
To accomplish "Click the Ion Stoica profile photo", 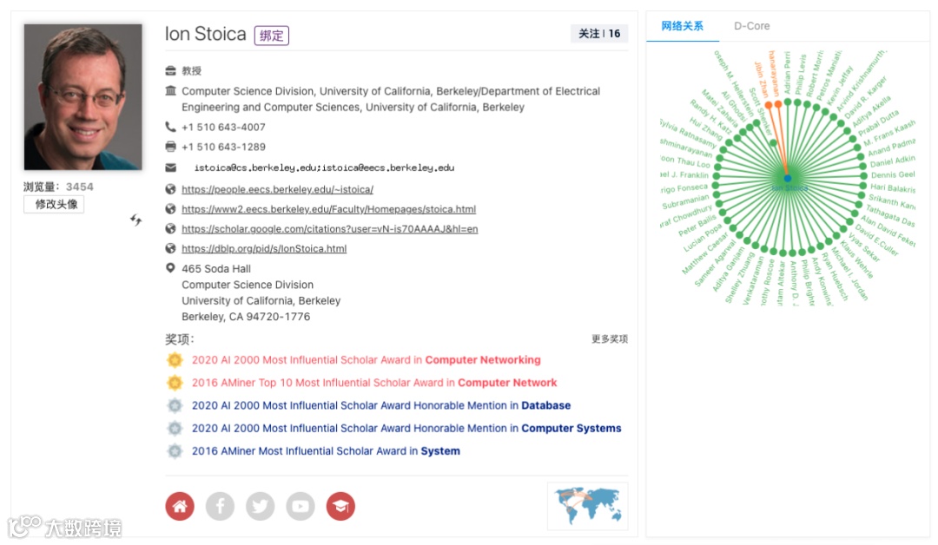I will [83, 97].
